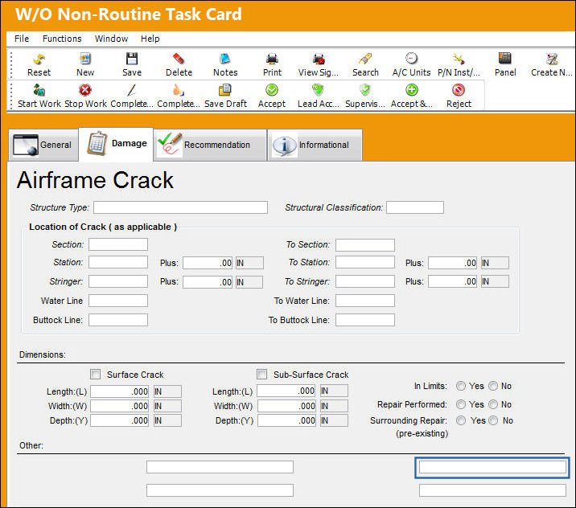The height and width of the screenshot is (508, 576).
Task: Click the Water Line field
Action: [x=118, y=301]
